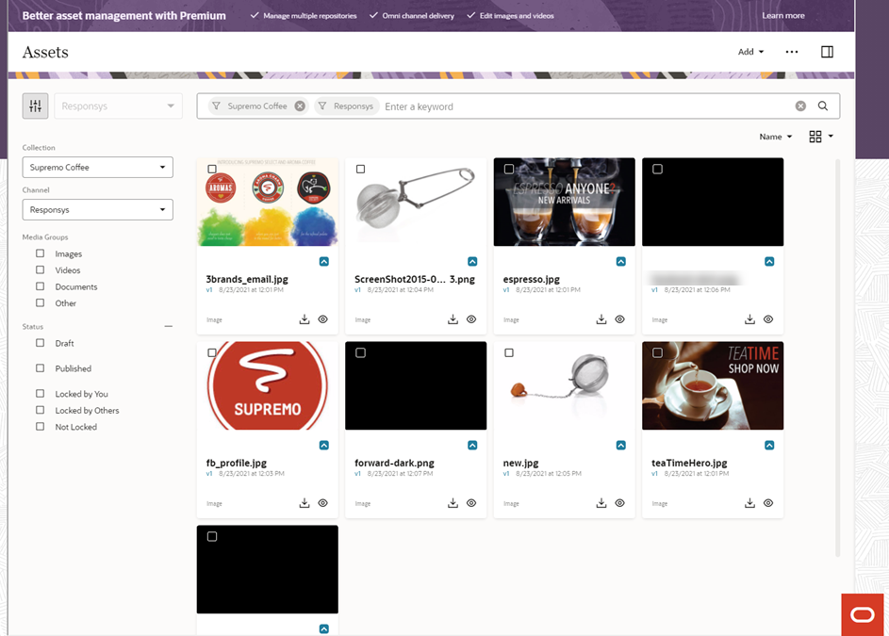Image resolution: width=889 pixels, height=636 pixels.
Task: Click published status icon on teaTimeHero.jpg
Action: click(x=769, y=445)
